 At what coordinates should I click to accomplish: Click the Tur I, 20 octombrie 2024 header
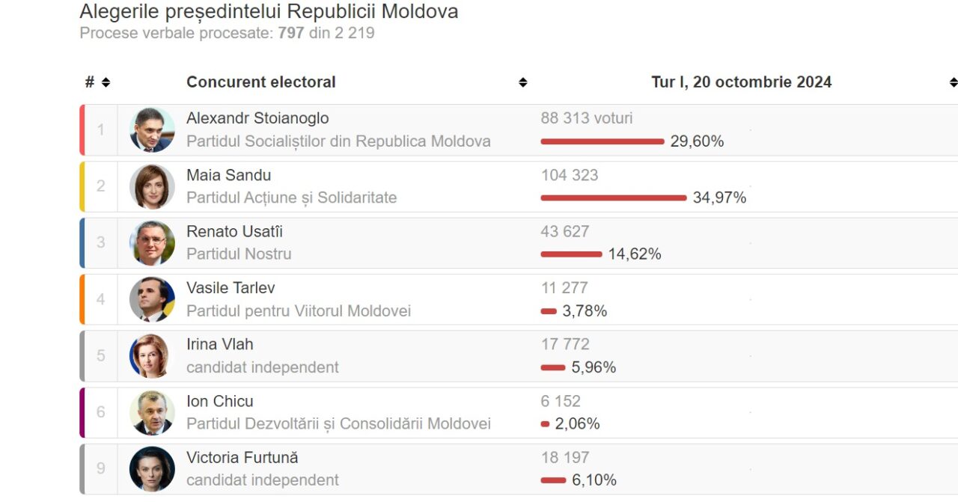coord(741,82)
